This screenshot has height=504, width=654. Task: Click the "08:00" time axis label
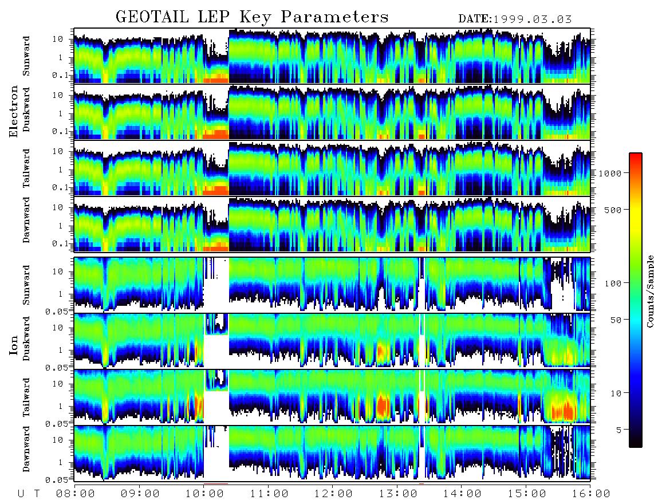click(x=76, y=494)
